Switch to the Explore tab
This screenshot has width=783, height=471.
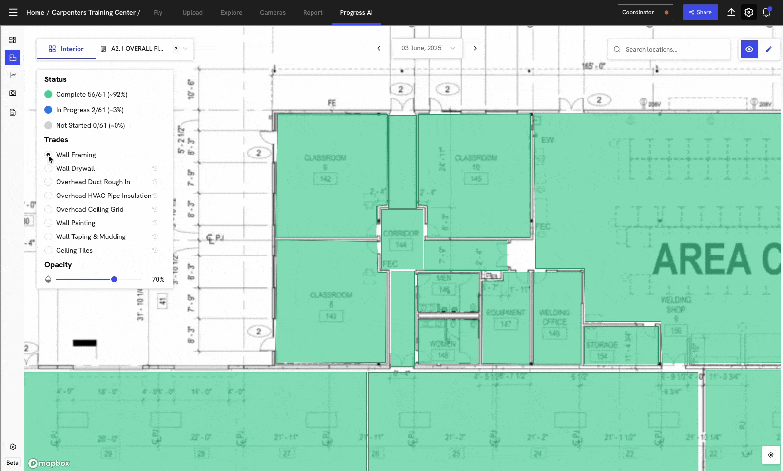tap(231, 13)
